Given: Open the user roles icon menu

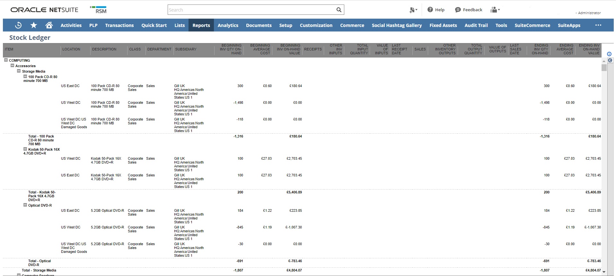Looking at the screenshot, I should [x=495, y=10].
